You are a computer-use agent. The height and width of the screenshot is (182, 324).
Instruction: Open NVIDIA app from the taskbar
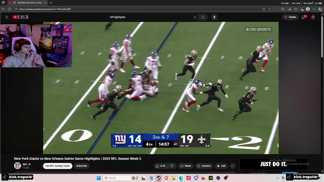pos(211,178)
